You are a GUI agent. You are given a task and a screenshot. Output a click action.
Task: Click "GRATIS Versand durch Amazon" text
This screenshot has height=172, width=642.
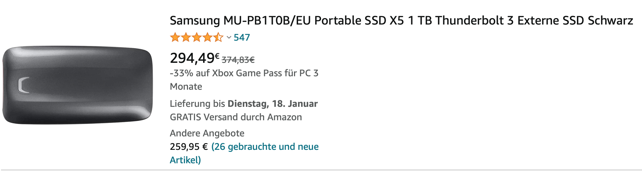pyautogui.click(x=236, y=117)
